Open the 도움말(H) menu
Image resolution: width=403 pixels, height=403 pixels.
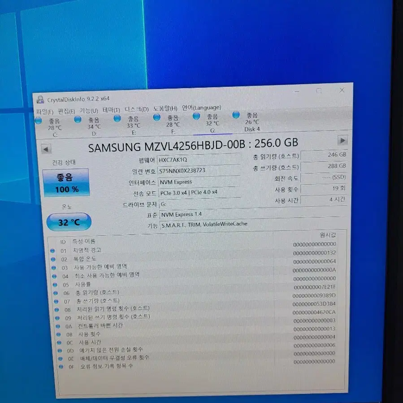pyautogui.click(x=165, y=108)
